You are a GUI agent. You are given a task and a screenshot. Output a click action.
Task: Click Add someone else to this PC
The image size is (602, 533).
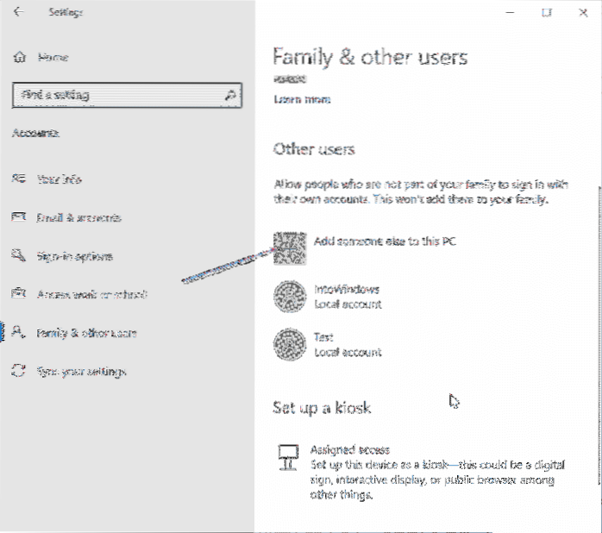tap(382, 241)
